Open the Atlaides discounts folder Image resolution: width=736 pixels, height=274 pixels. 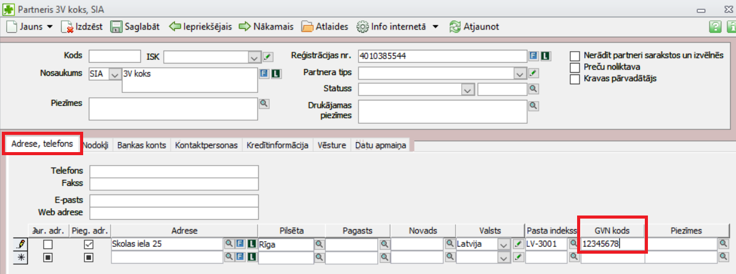click(x=325, y=26)
